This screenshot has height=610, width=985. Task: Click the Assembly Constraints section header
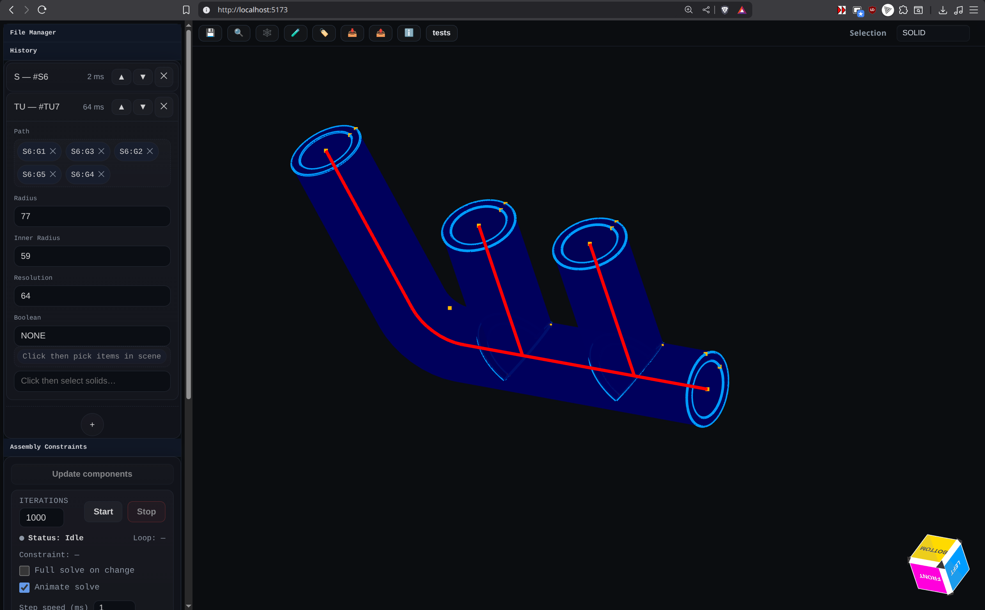pyautogui.click(x=48, y=447)
